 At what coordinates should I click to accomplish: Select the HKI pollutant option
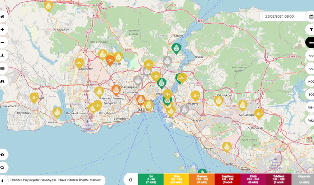[x=310, y=43]
